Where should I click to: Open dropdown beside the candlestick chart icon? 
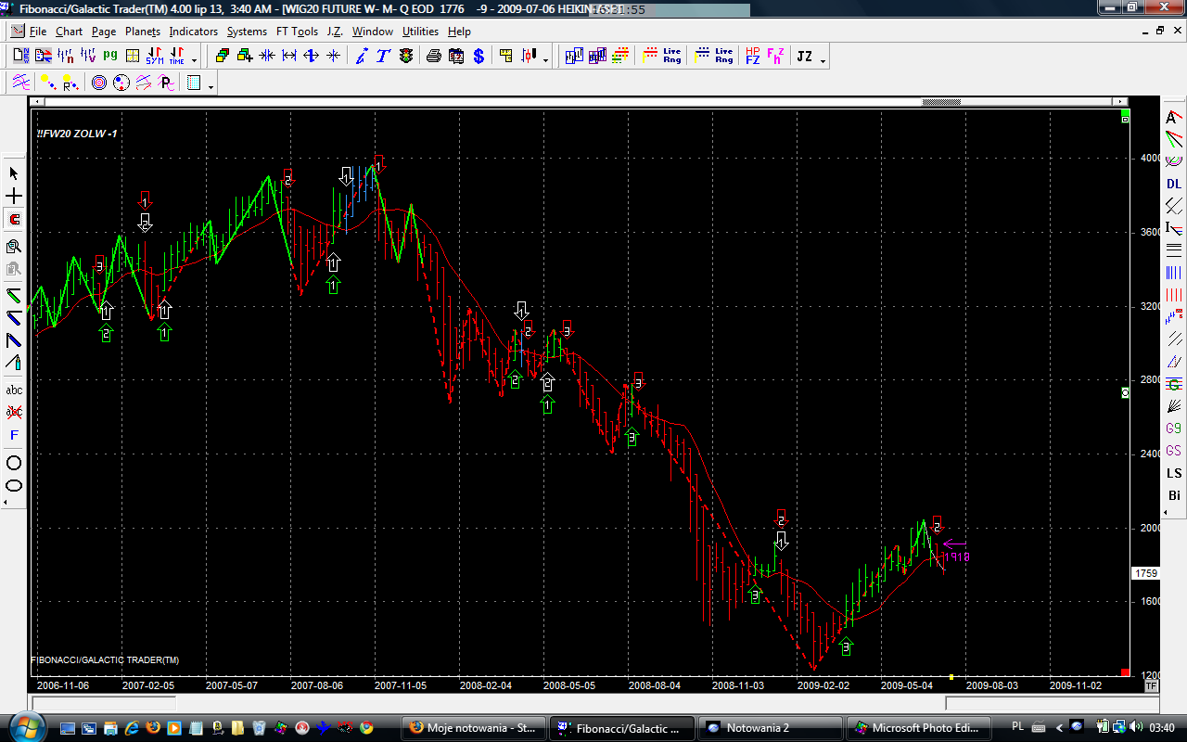pos(545,60)
